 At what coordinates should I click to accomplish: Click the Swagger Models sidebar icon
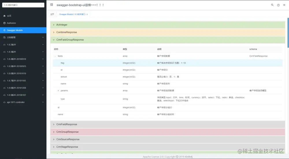click(4, 30)
